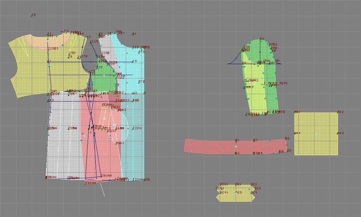Select the green armhole piece on bodice

104,80
